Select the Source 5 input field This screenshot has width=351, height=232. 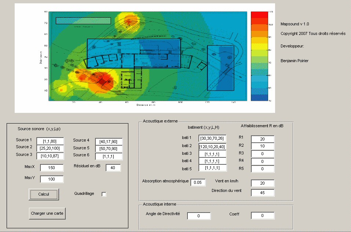pyautogui.click(x=109, y=149)
